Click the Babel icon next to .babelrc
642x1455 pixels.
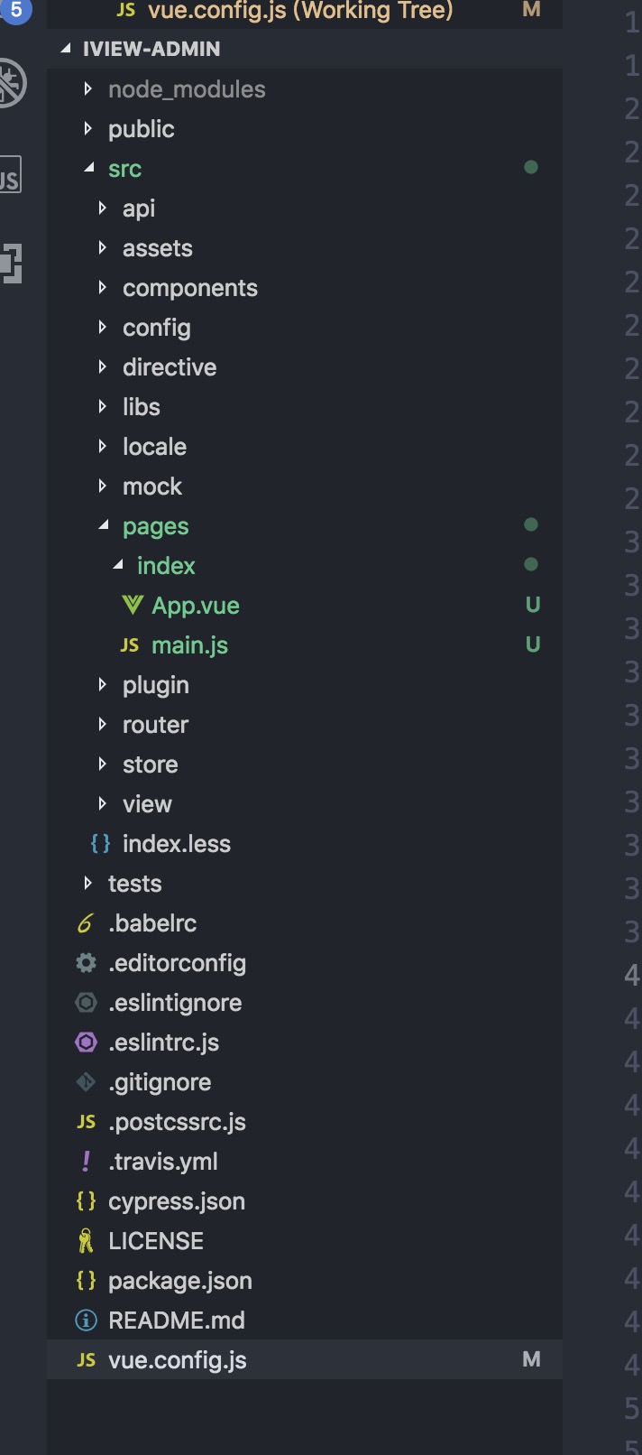(x=86, y=923)
